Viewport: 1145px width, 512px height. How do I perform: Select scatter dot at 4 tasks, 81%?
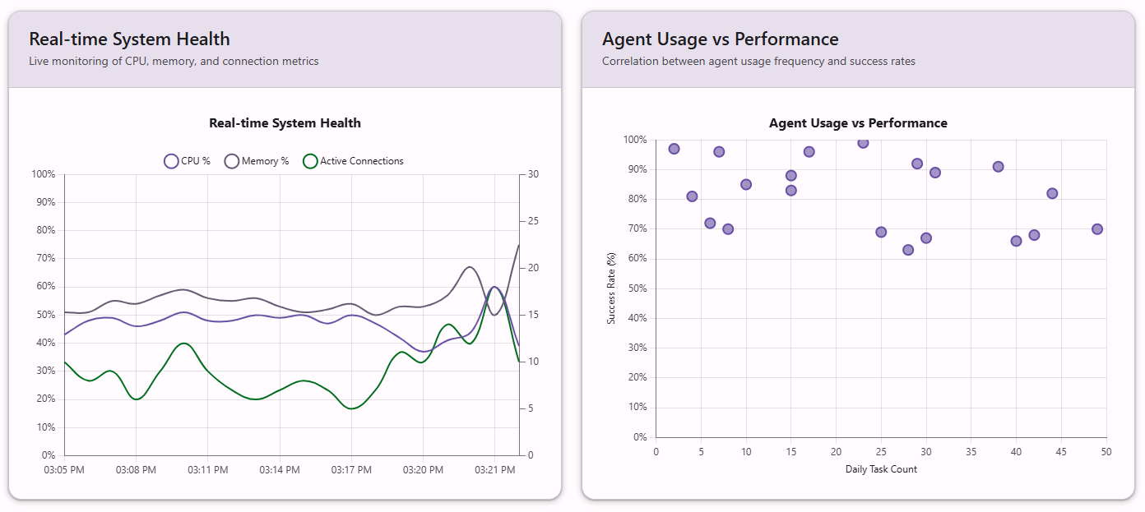tap(692, 196)
